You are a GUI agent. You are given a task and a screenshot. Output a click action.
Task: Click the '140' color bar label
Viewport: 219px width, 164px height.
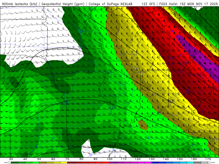pos(166,159)
